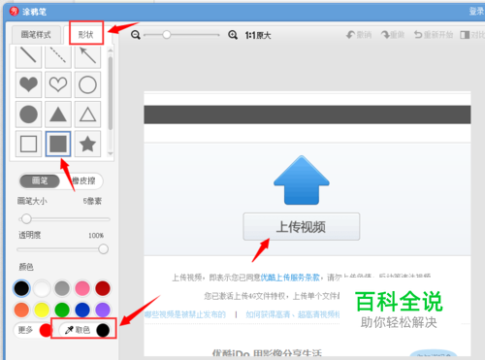485x360 pixels.
Task: Enable the 画笔 brush mode
Action: 40,180
